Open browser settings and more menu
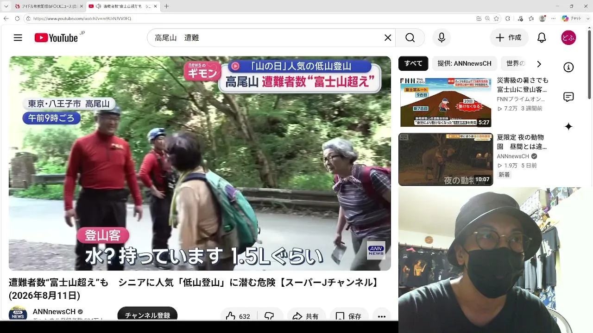The width and height of the screenshot is (593, 333). 553,18
